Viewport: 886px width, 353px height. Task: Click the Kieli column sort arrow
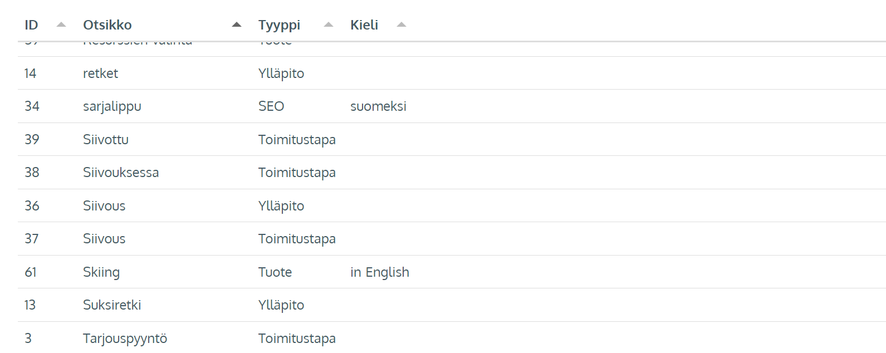(402, 24)
